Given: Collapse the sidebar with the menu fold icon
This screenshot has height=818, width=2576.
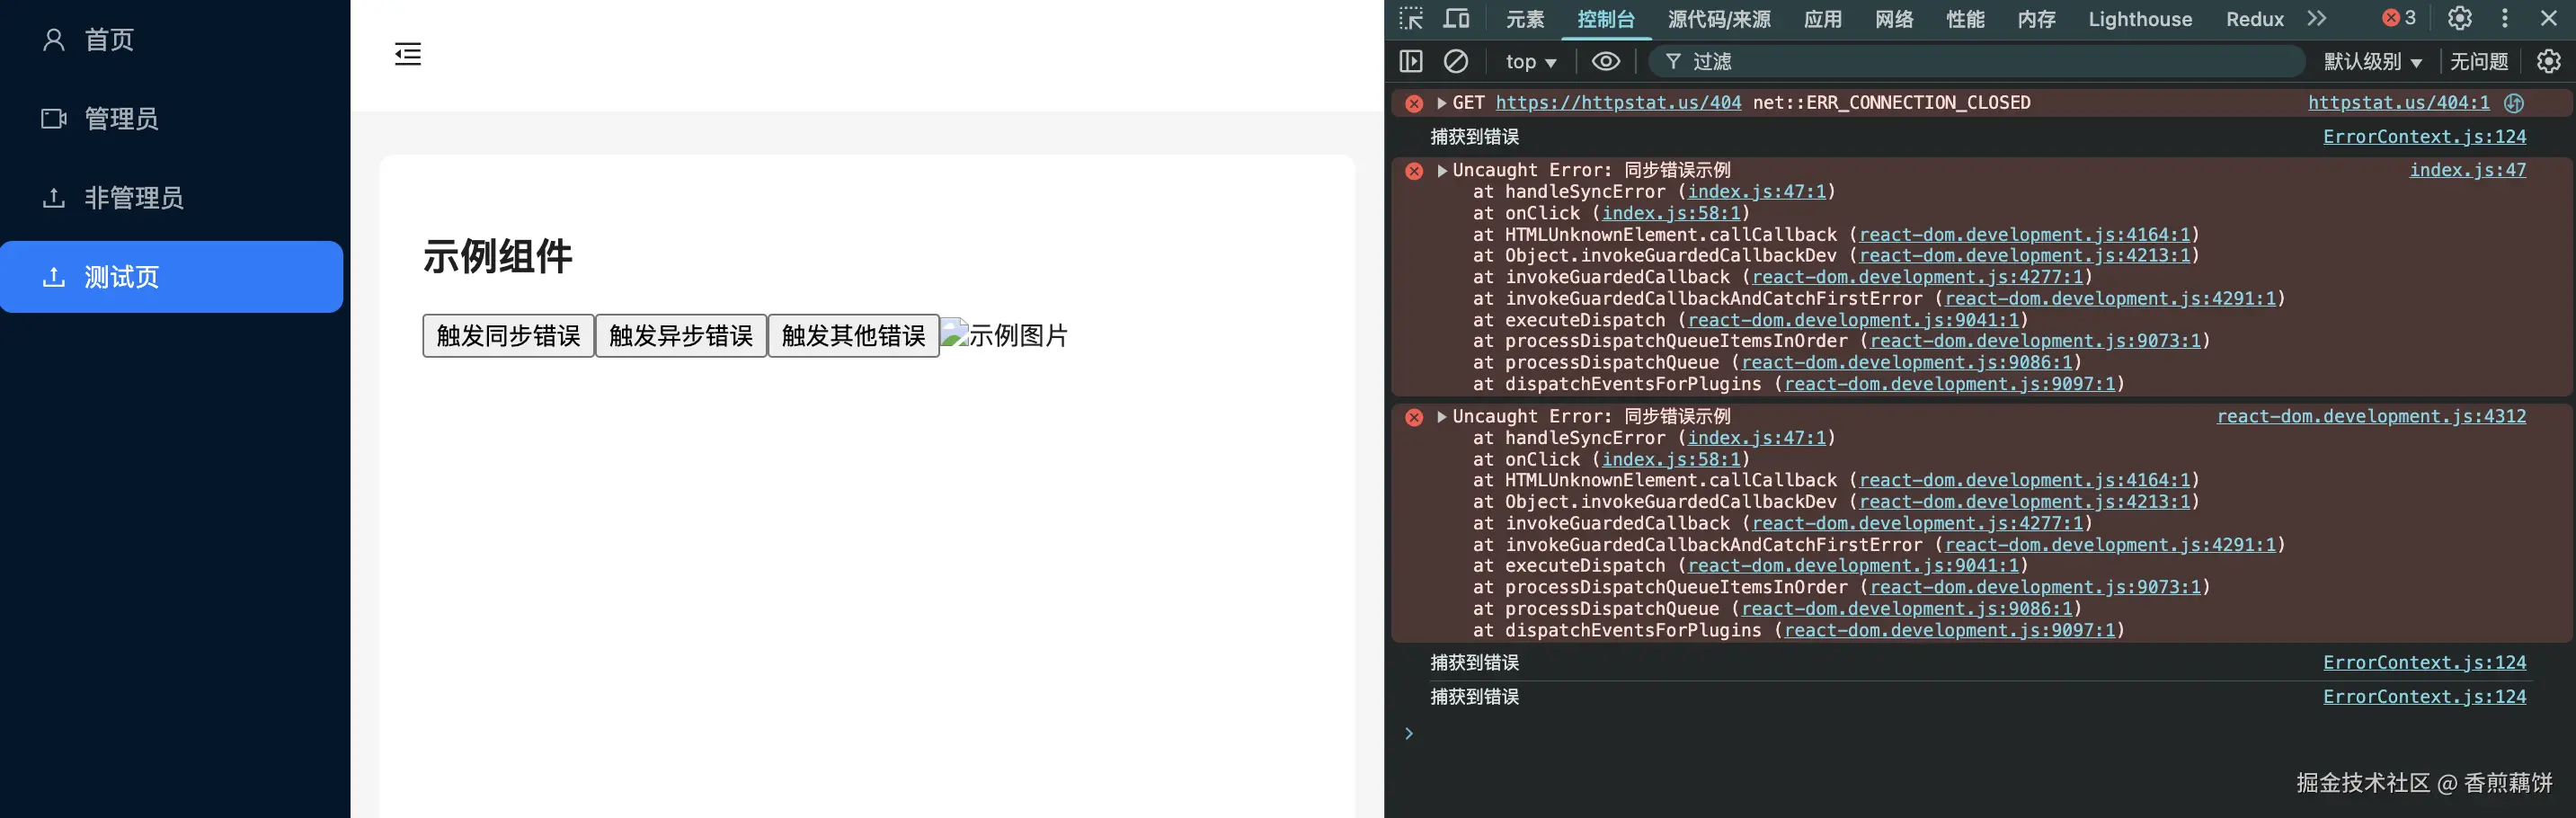Looking at the screenshot, I should coord(408,54).
